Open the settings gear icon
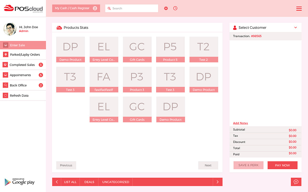 [x=166, y=8]
